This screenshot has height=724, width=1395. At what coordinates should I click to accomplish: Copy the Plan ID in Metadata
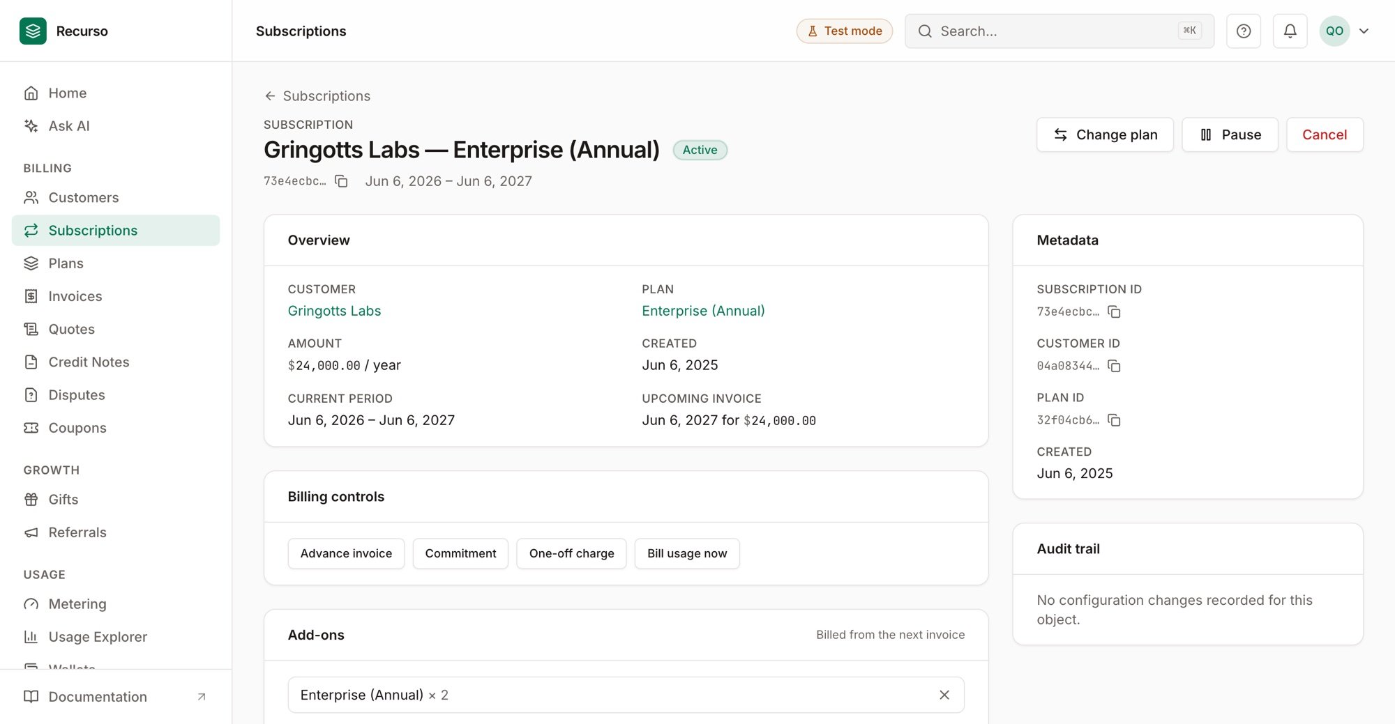click(1114, 420)
